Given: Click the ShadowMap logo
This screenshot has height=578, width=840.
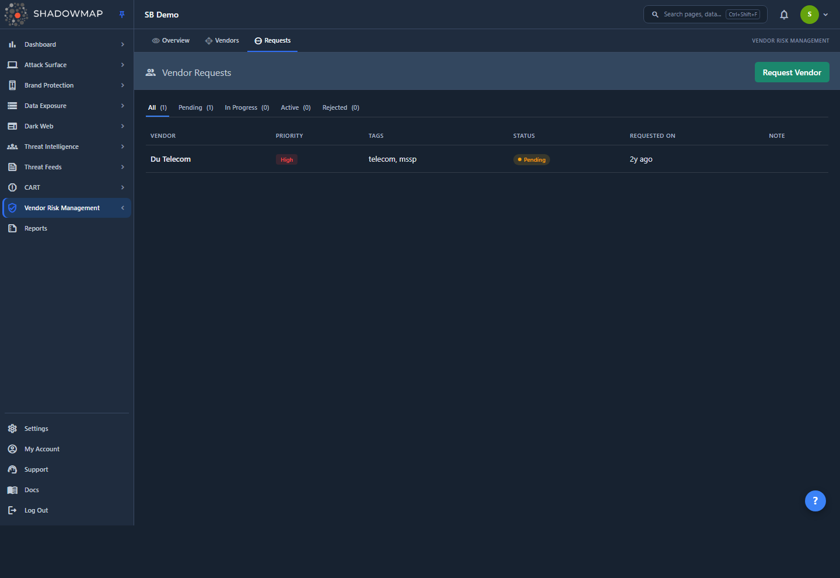Looking at the screenshot, I should (54, 14).
